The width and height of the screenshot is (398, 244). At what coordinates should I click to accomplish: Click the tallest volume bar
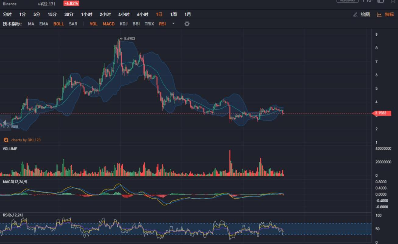point(230,163)
